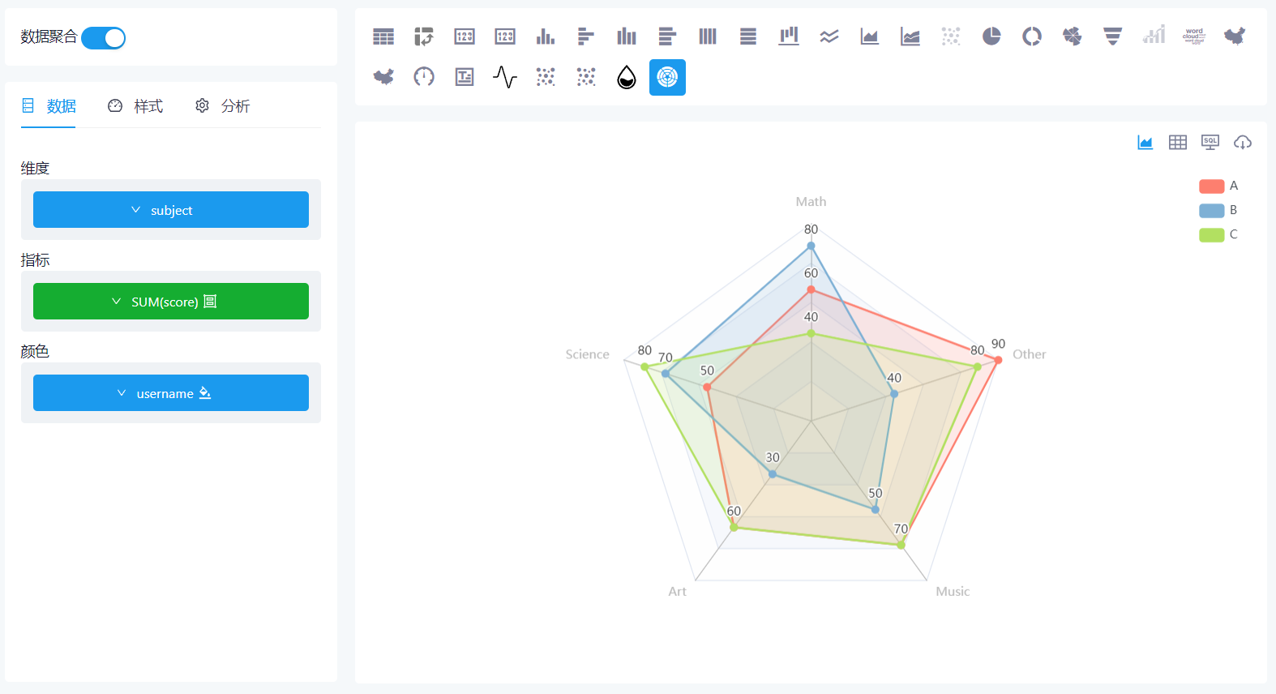The width and height of the screenshot is (1276, 694).
Task: Select the funnel chart icon
Action: tap(1113, 36)
